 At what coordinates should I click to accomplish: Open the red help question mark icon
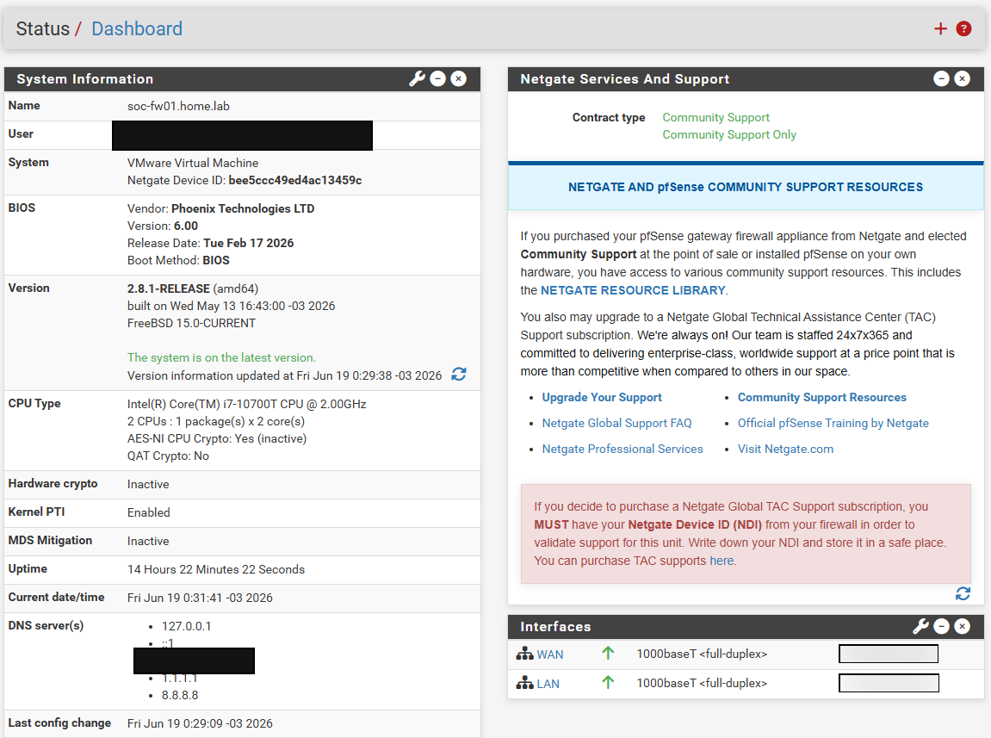point(963,28)
